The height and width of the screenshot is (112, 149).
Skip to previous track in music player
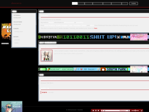point(93,110)
